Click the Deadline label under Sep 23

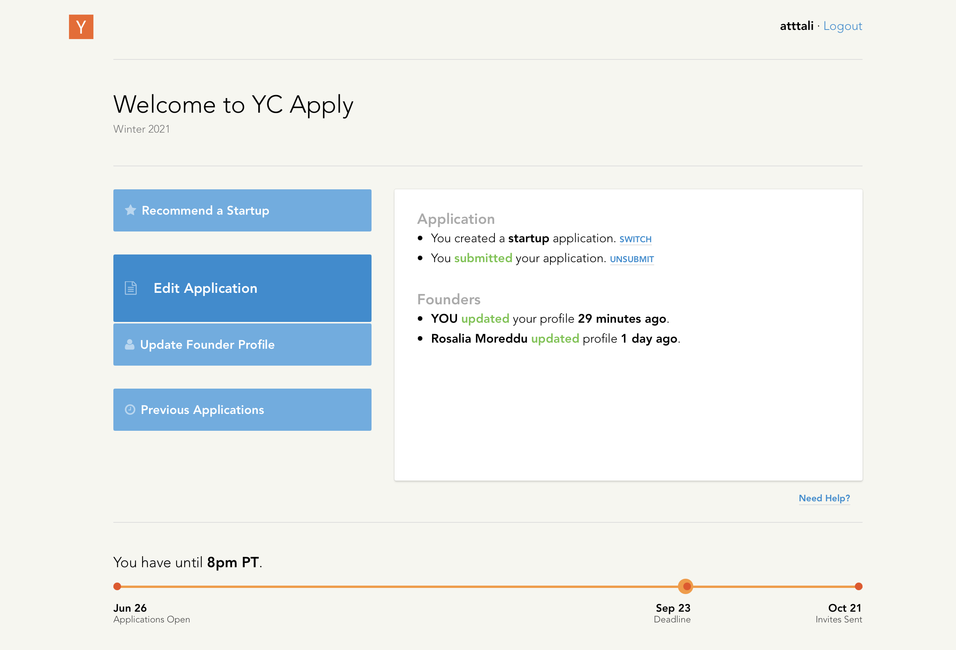(x=672, y=620)
